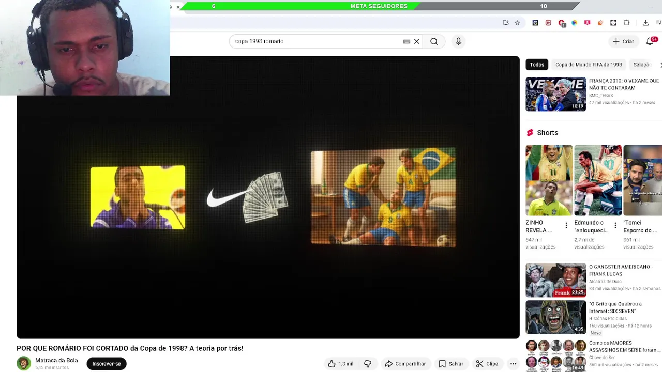
Task: Open 'FRANÇA 2010: O VEXAME' video title
Action: (624, 84)
